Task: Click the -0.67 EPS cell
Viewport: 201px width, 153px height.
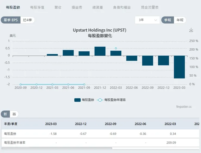Action: (x=83, y=134)
